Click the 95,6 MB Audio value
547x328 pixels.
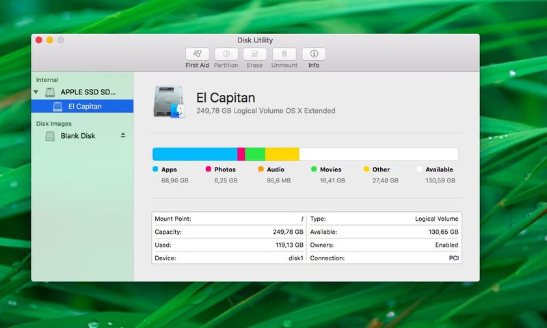pyautogui.click(x=279, y=180)
